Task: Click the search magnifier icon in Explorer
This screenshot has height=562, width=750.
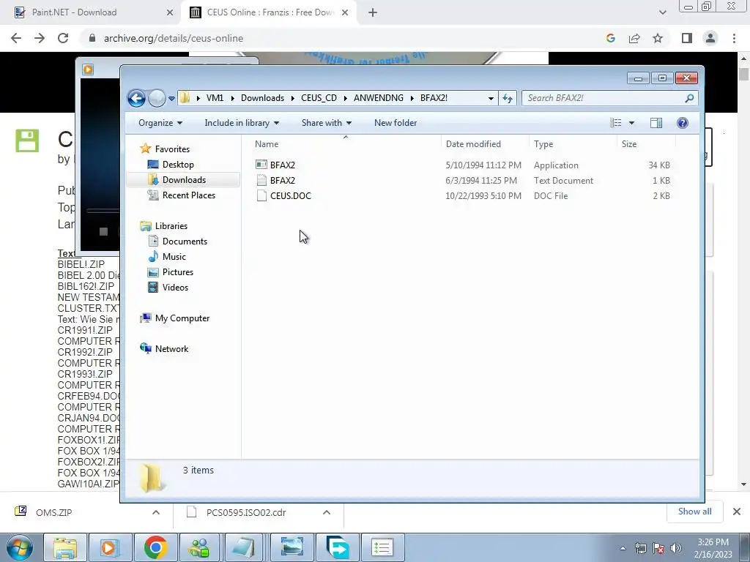Action: pyautogui.click(x=689, y=99)
